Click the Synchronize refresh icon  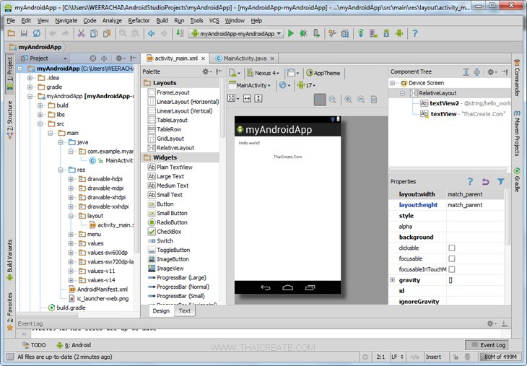(x=37, y=33)
